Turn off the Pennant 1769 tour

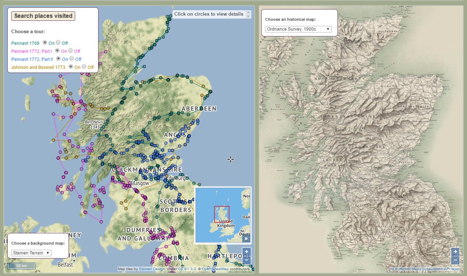pyautogui.click(x=58, y=43)
